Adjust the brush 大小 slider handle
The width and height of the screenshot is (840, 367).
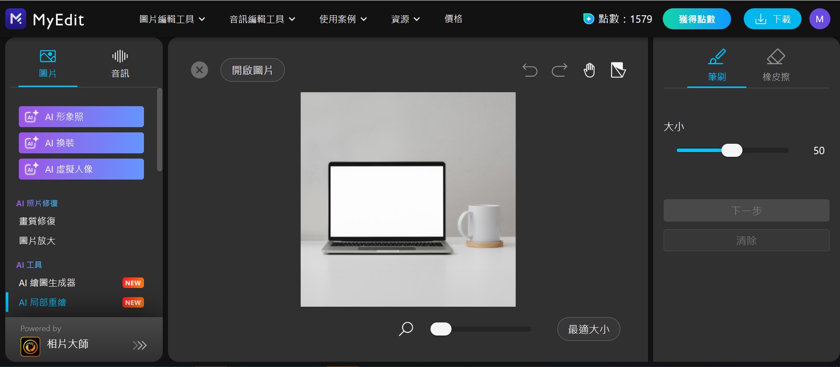click(731, 150)
